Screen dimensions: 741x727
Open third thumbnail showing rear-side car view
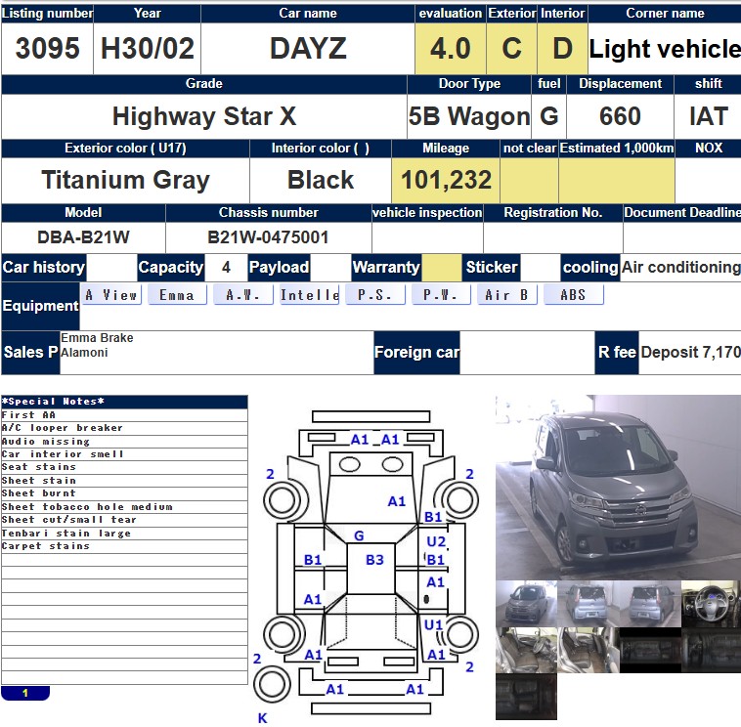650,604
